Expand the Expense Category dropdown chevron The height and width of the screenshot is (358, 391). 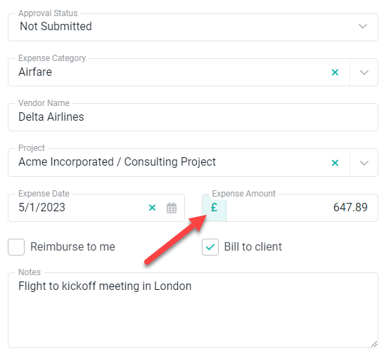coord(364,73)
